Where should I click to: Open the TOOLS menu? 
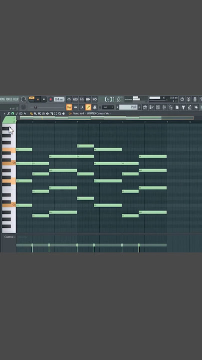pyautogui.click(x=9, y=99)
